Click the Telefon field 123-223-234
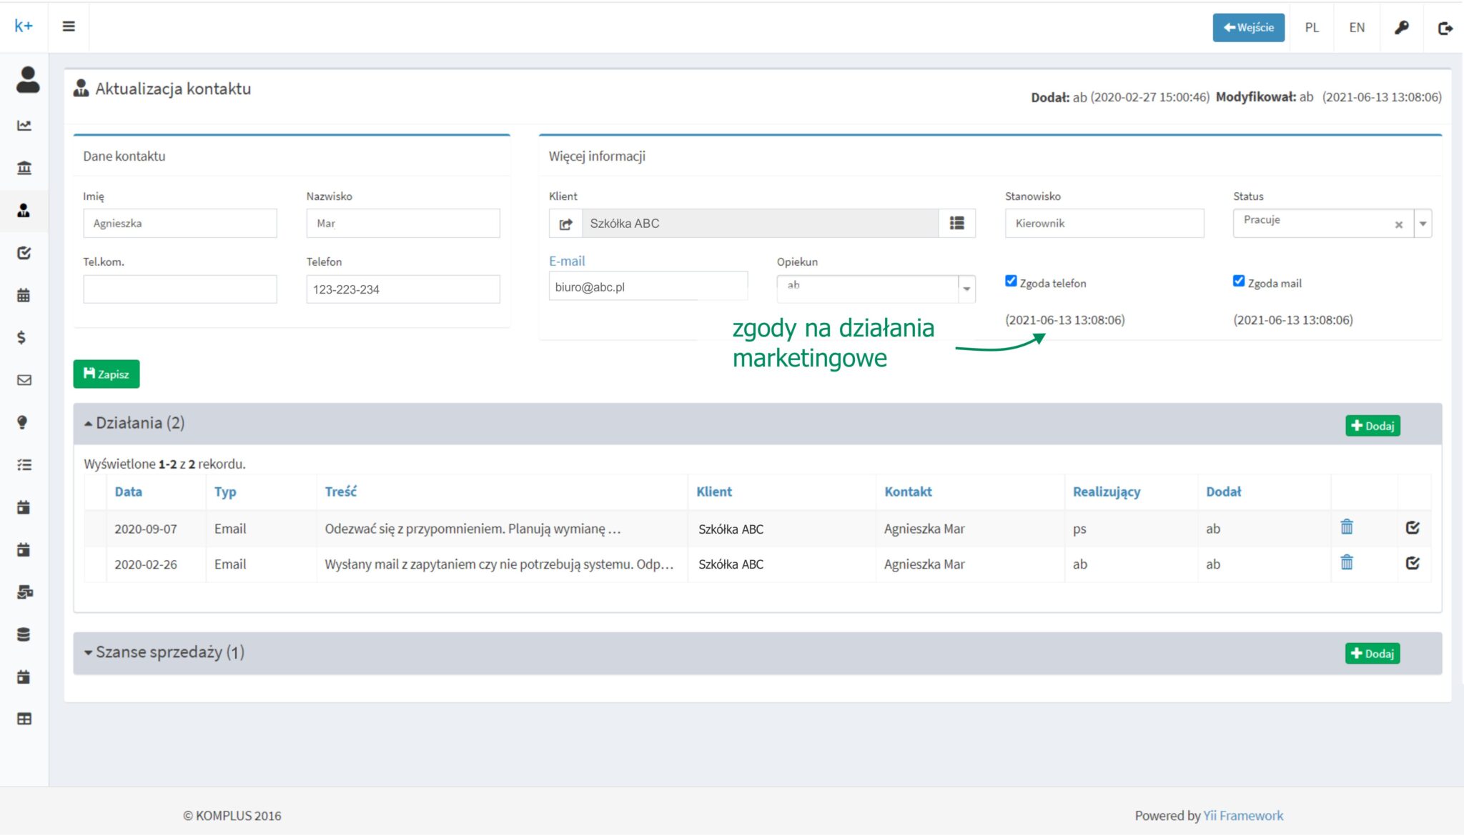 pyautogui.click(x=403, y=289)
